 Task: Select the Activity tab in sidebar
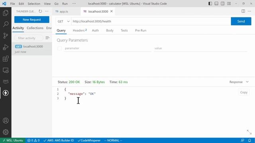pos(18,28)
